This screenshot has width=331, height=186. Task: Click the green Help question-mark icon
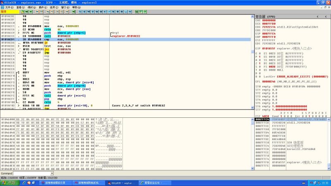pyautogui.click(x=145, y=12)
